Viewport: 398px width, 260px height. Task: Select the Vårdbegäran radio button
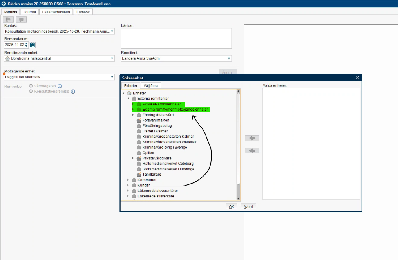[x=31, y=86]
